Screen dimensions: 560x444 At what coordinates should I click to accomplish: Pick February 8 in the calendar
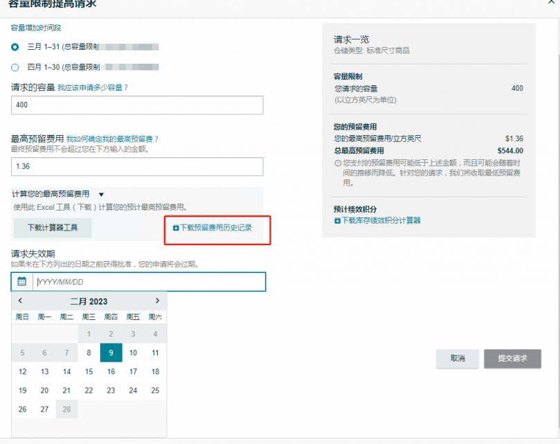(89, 353)
